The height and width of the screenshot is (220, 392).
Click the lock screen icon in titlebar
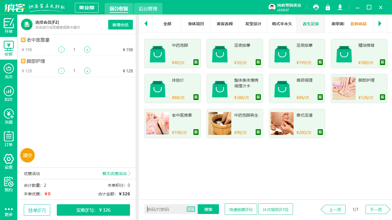pyautogui.click(x=328, y=7)
